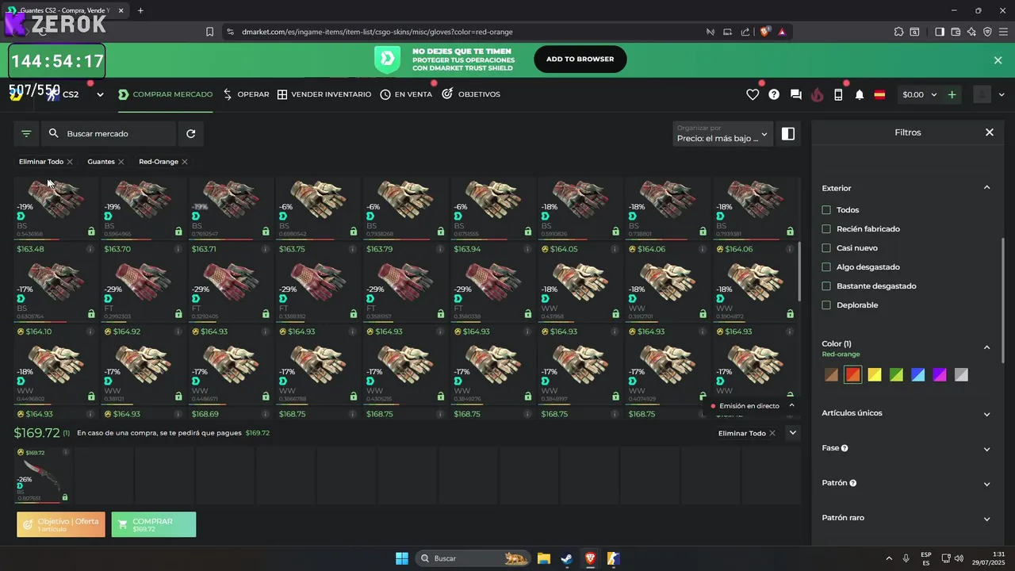Click the Buscar mercado search field
The width and height of the screenshot is (1015, 571).
(109, 134)
